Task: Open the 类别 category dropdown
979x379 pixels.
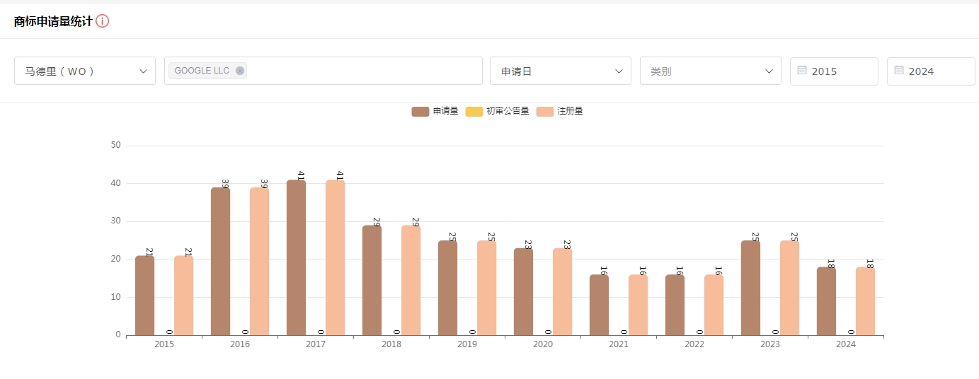Action: point(710,71)
